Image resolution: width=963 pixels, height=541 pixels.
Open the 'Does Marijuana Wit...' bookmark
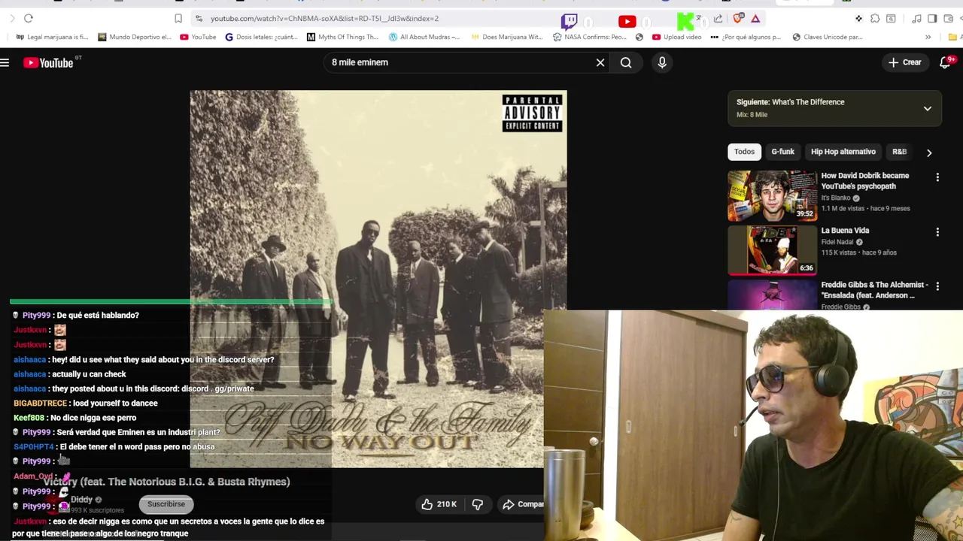pyautogui.click(x=506, y=37)
